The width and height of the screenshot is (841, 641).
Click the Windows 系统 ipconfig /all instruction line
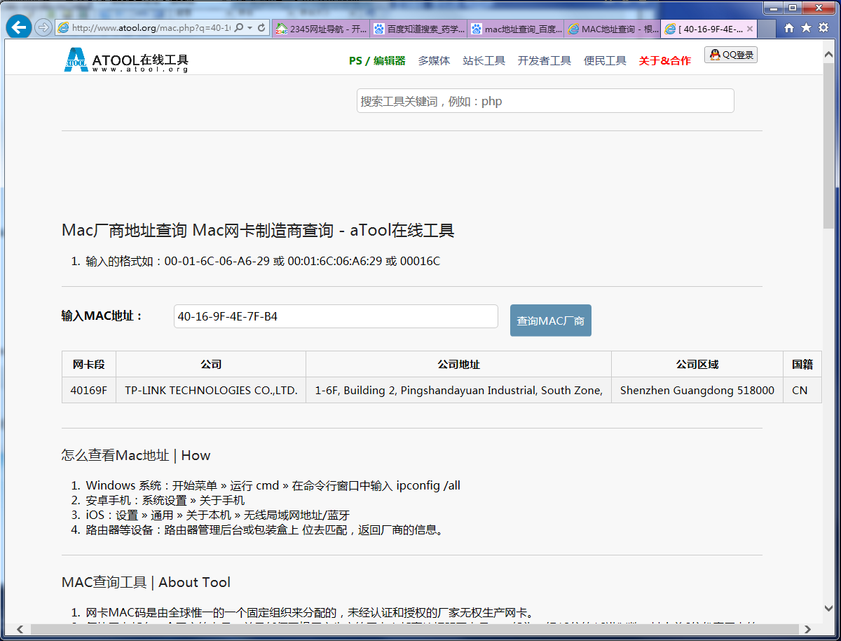(273, 485)
